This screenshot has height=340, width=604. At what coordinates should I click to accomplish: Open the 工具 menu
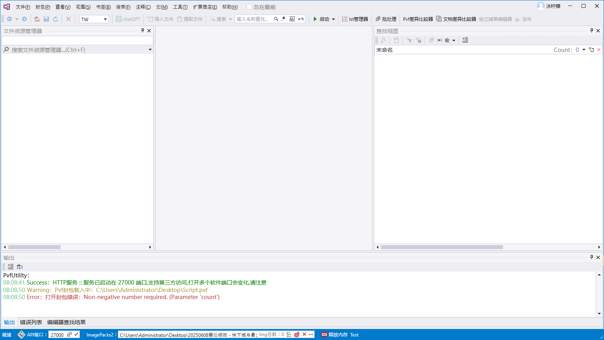[x=181, y=7]
